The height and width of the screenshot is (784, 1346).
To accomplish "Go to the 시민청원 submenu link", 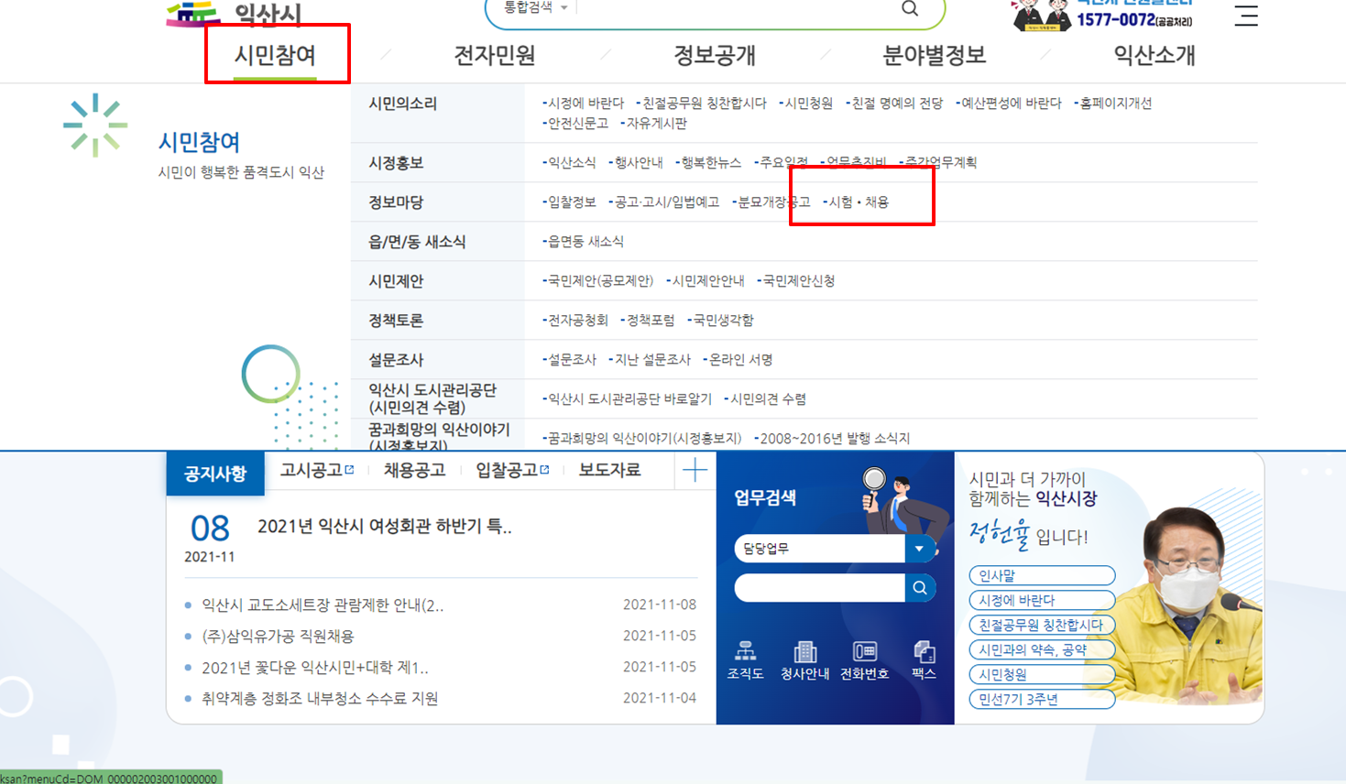I will [806, 103].
